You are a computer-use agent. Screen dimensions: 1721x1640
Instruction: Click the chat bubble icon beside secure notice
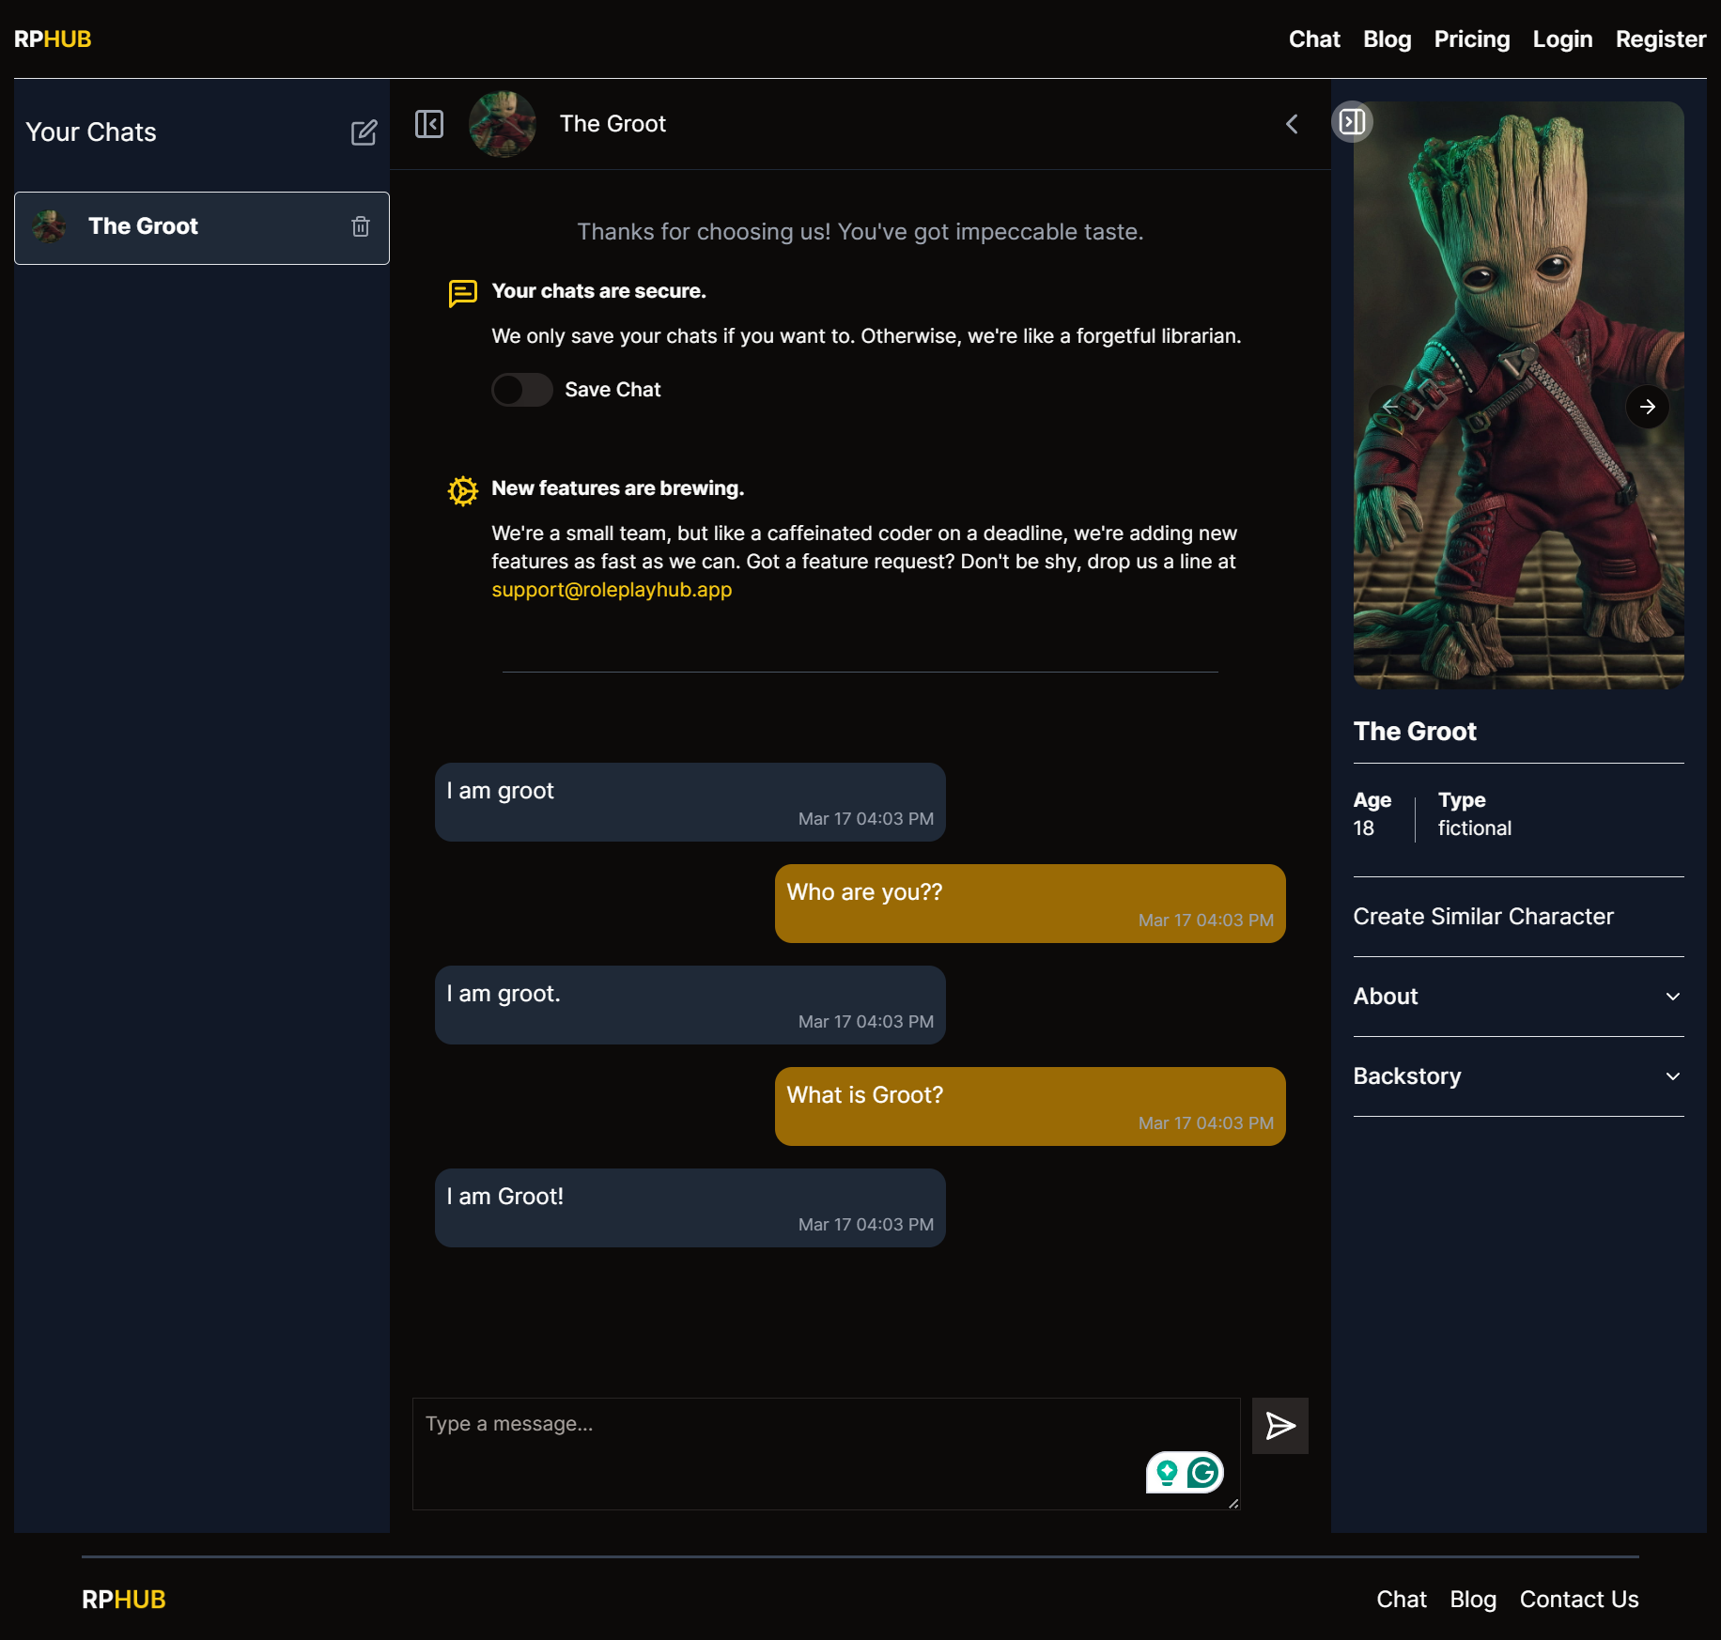(462, 293)
